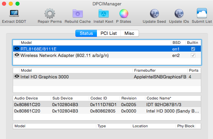Open the Install Kext tool

click(x=103, y=14)
